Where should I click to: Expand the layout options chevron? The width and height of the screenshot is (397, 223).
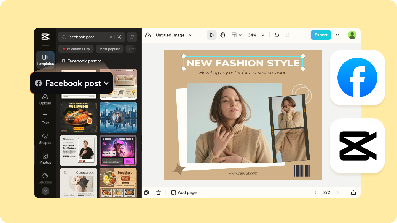pos(240,35)
